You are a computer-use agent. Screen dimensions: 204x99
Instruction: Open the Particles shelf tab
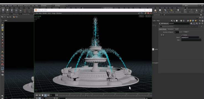[x=122, y=8]
